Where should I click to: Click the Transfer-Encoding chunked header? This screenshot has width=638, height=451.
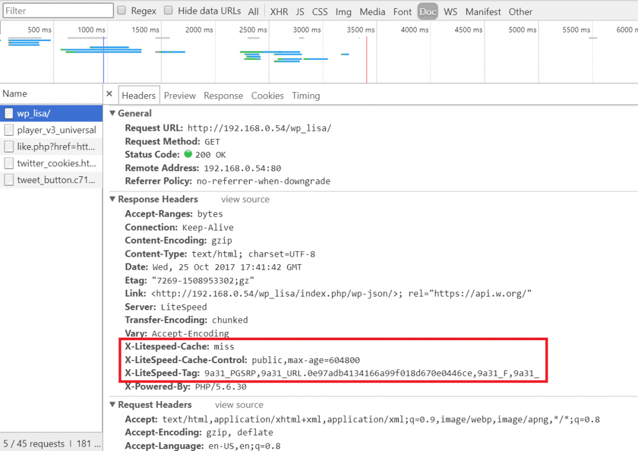(x=186, y=320)
